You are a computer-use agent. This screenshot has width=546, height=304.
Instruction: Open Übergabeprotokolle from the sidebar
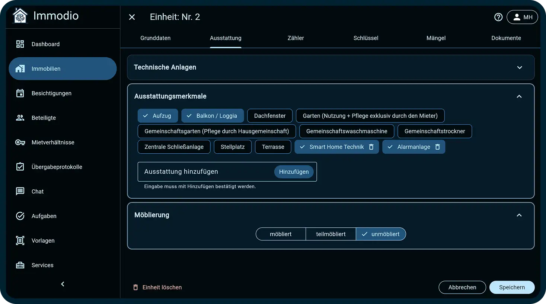click(63, 167)
